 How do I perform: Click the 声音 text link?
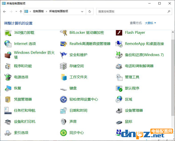[x=73, y=121]
